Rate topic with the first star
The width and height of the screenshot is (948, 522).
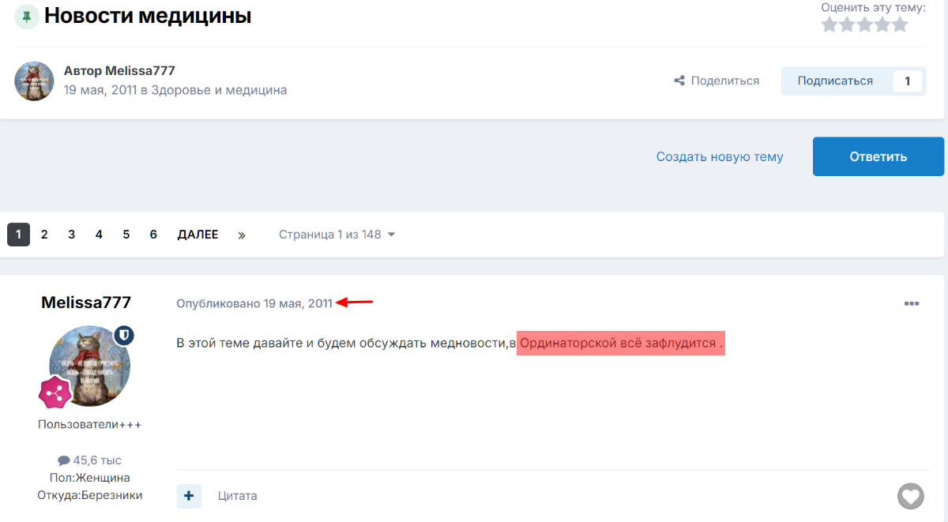coord(829,25)
